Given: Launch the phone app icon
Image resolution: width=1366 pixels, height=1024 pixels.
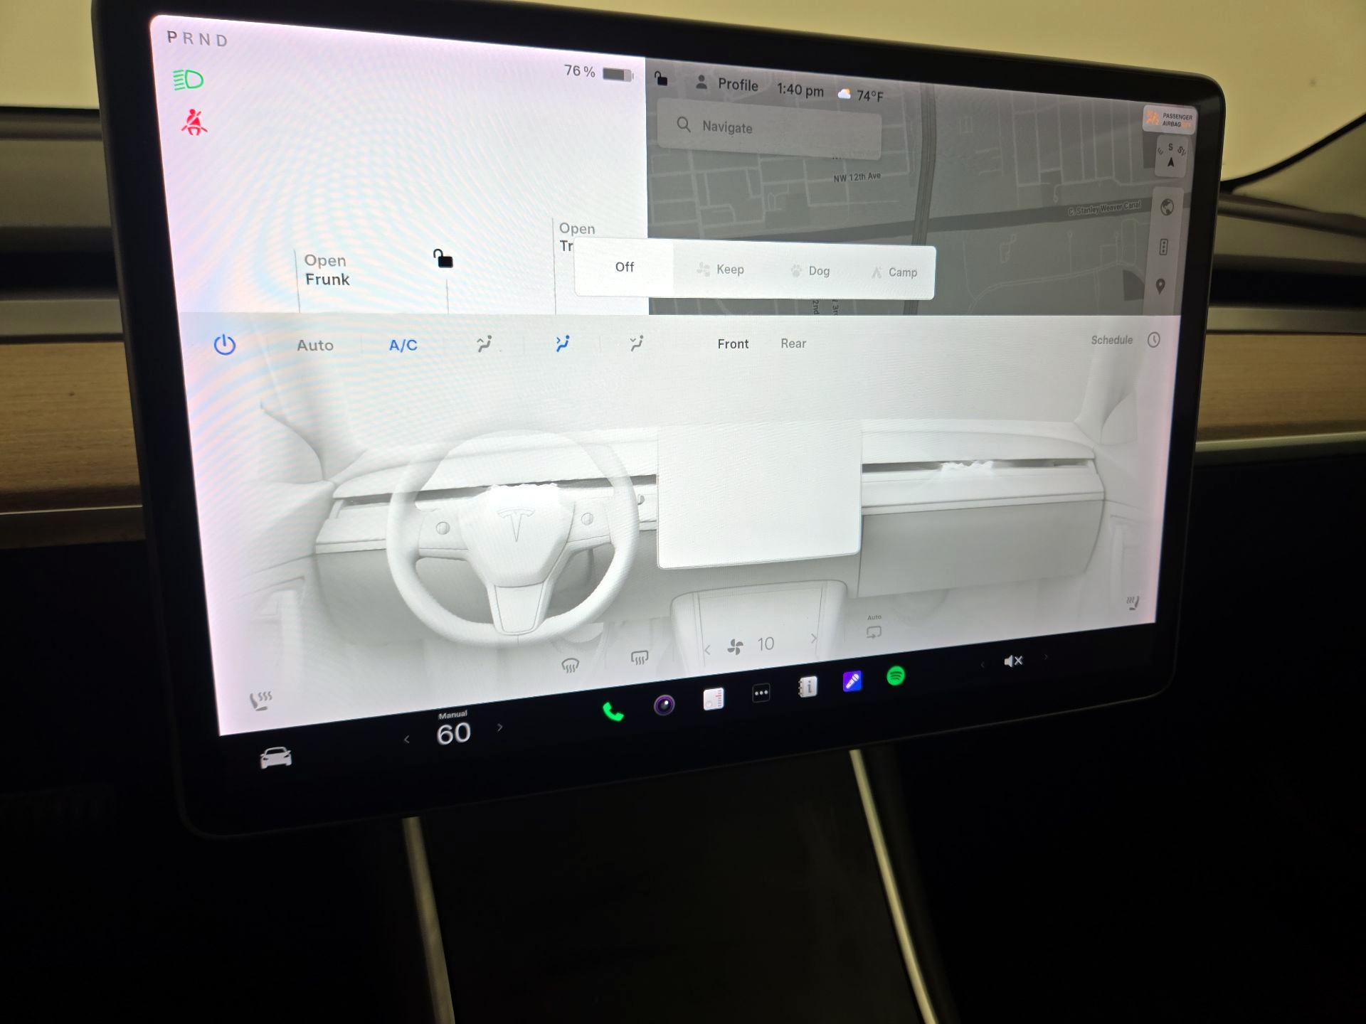Looking at the screenshot, I should 613,711.
